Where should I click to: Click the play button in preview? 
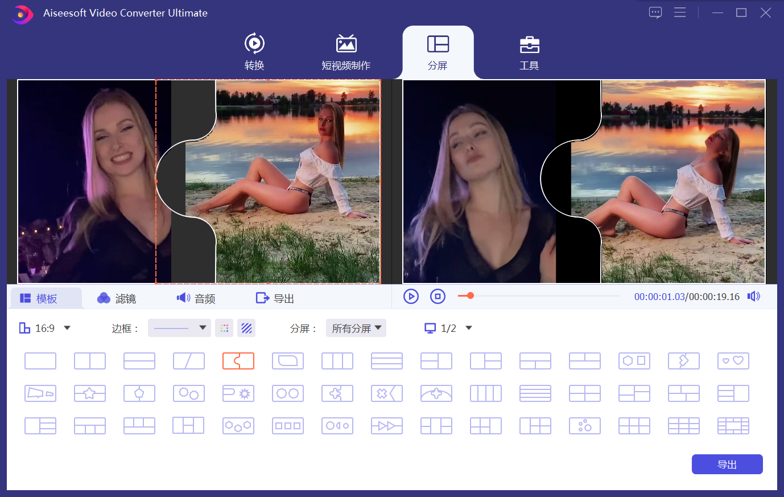coord(411,297)
